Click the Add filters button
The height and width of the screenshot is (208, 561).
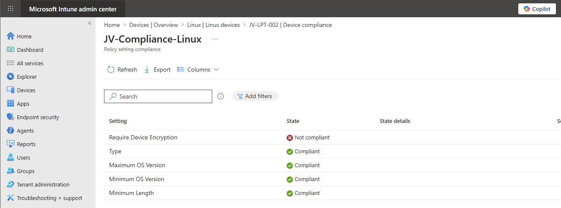pos(255,96)
